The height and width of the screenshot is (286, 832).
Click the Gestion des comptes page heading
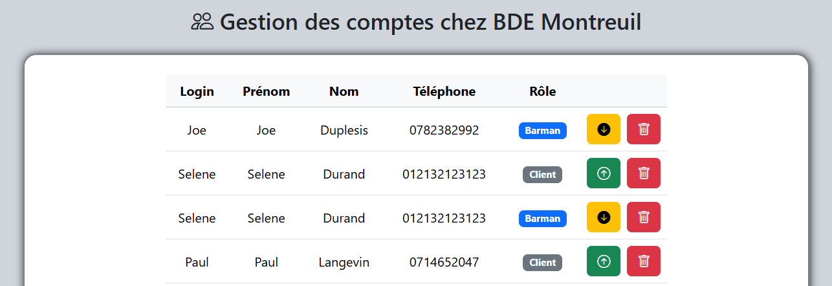tap(430, 22)
